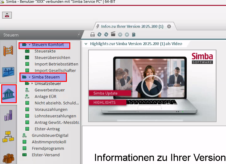
Task: Click the printer icon in the toolbar
Action: tap(92, 35)
